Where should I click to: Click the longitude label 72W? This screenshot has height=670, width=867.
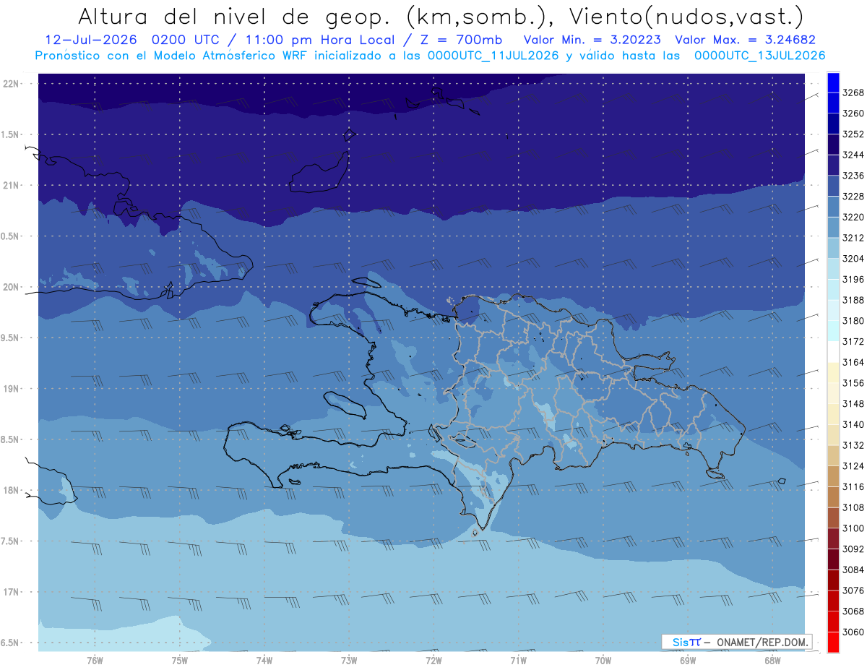(433, 661)
